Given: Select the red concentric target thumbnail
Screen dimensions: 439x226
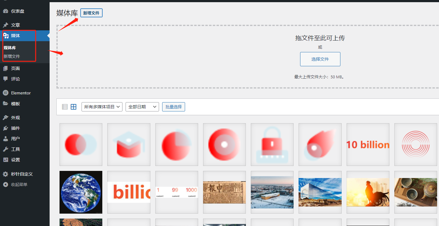Looking at the screenshot, I should click(x=224, y=145).
